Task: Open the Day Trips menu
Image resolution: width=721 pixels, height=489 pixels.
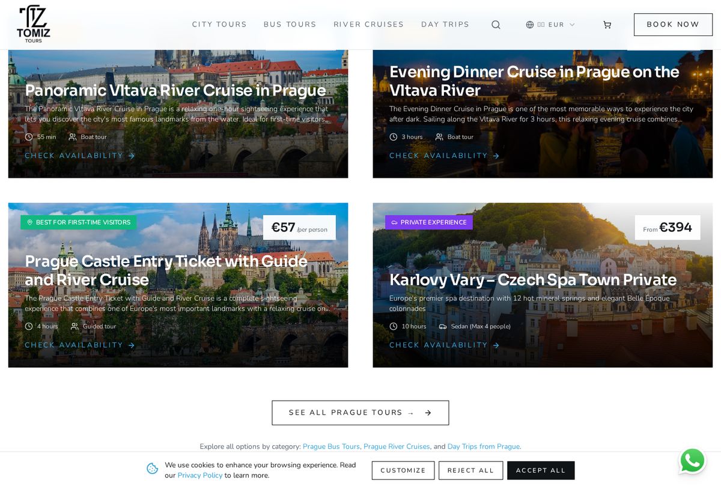Action: [445, 25]
